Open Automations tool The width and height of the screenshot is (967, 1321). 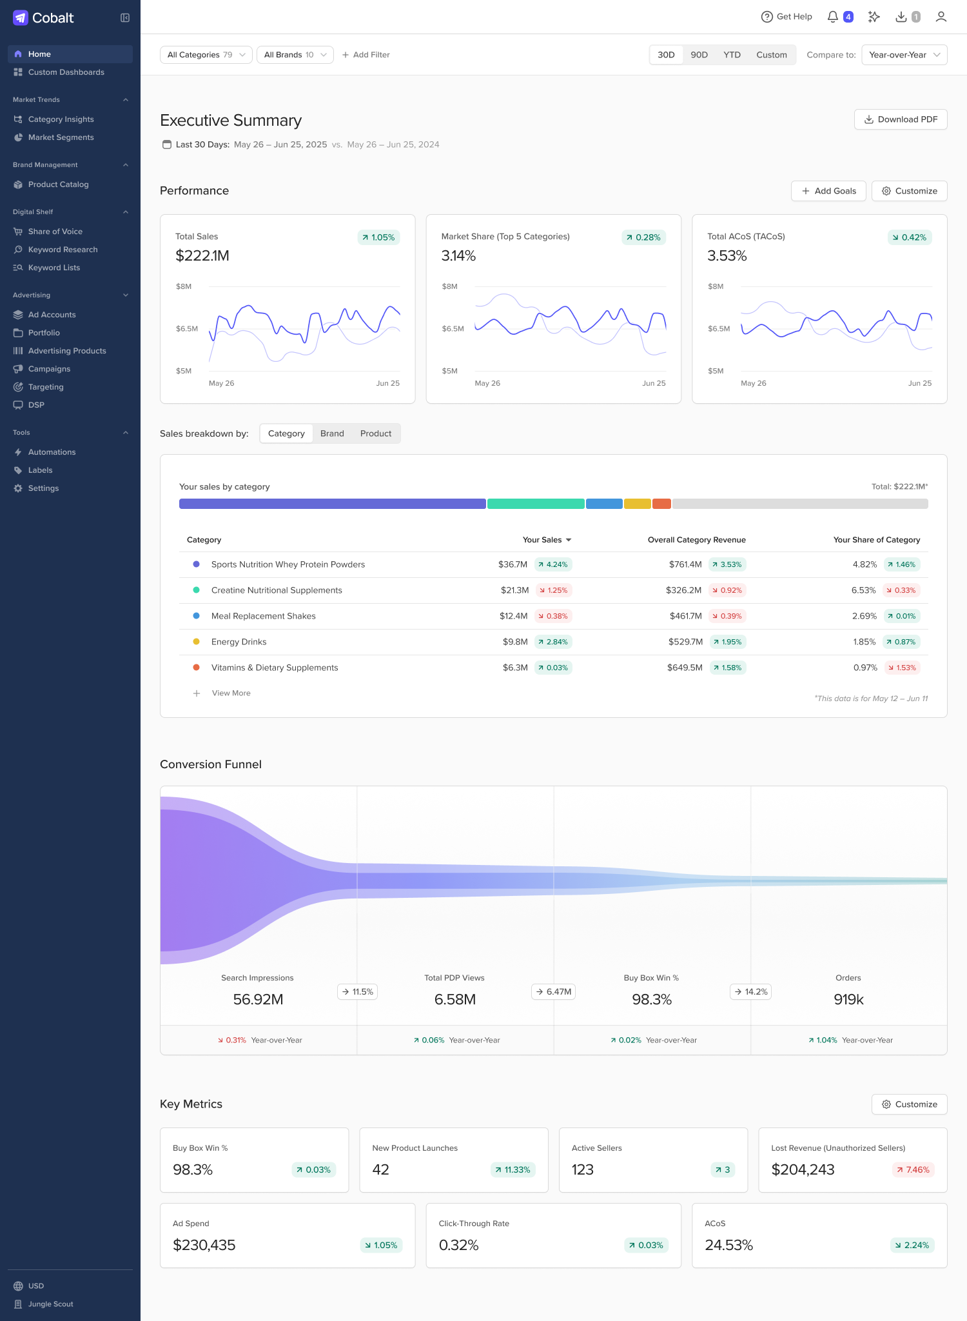(52, 452)
